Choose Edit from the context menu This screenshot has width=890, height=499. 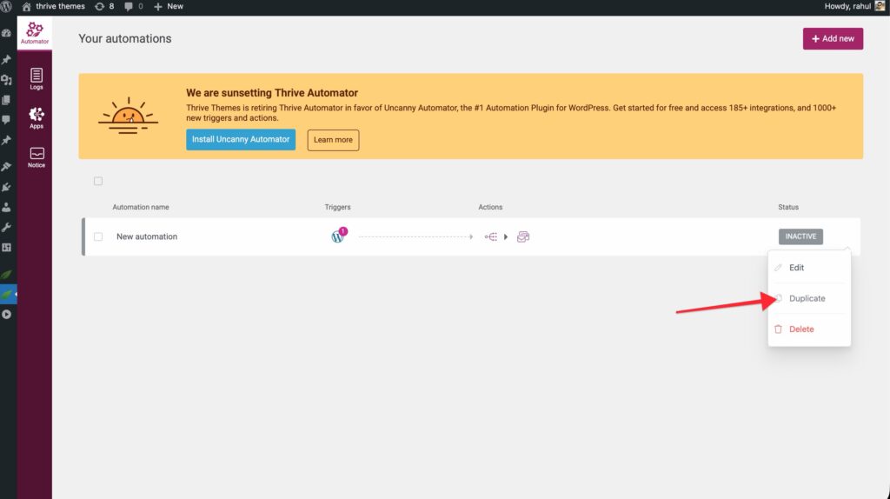click(796, 268)
